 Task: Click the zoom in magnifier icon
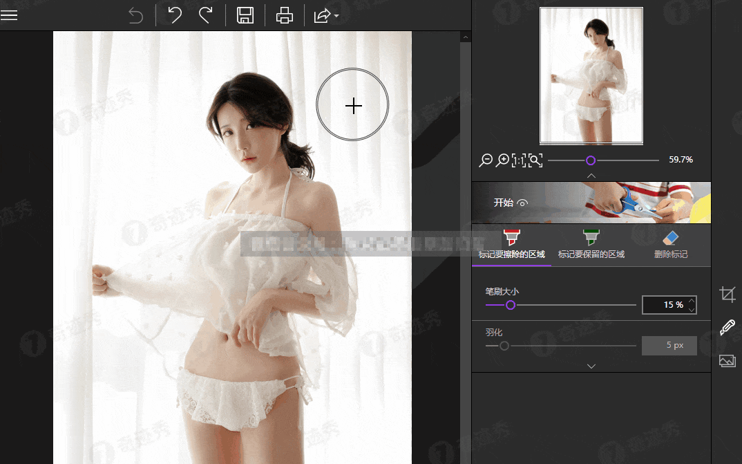click(503, 160)
